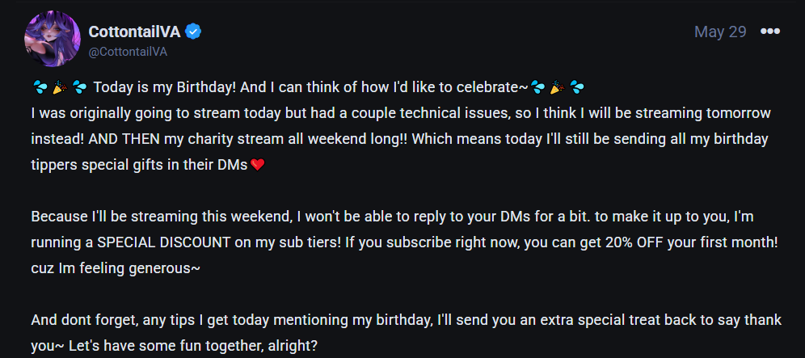The height and width of the screenshot is (358, 805).
Task: Click the red heart emoji after "DMs"
Action: click(x=258, y=166)
